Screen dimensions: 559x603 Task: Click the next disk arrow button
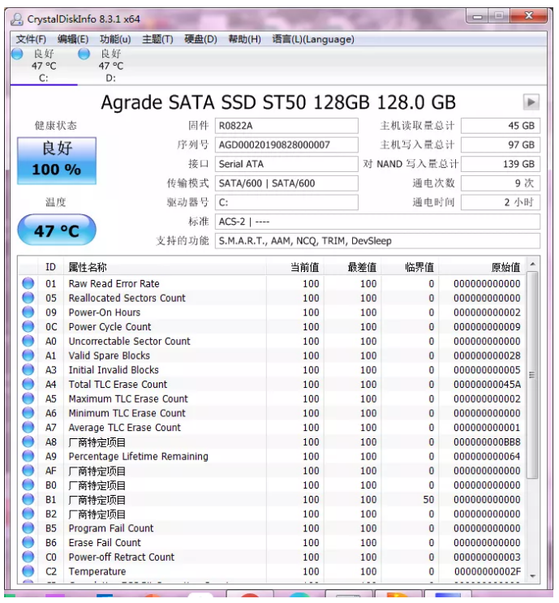531,102
